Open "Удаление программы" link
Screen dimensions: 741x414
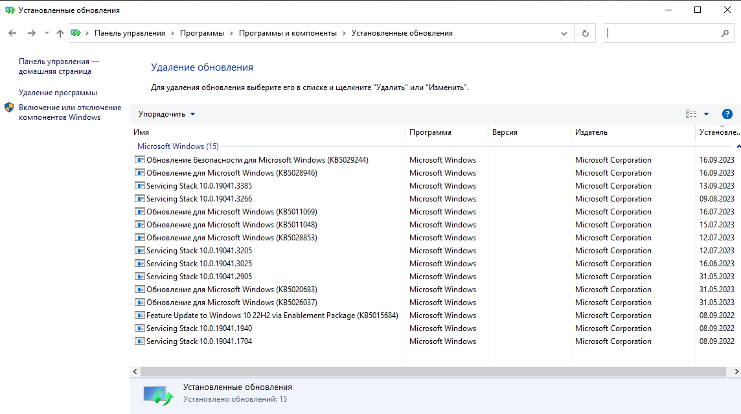(58, 93)
